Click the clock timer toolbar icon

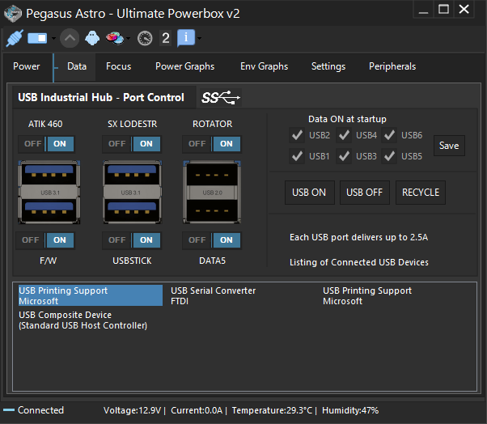click(x=145, y=38)
